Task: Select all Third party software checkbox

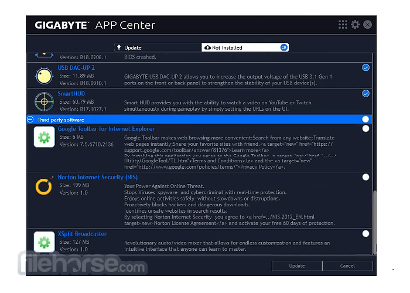Action: 365,120
